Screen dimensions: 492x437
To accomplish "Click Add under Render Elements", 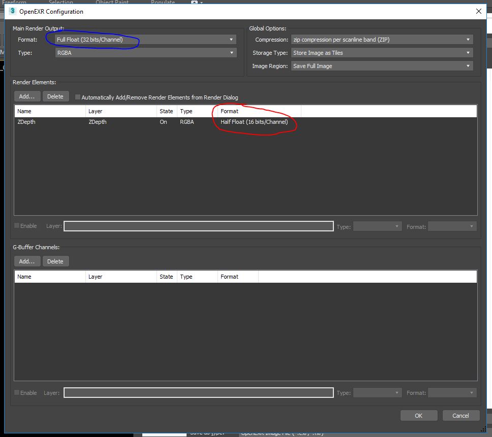I will (x=27, y=96).
